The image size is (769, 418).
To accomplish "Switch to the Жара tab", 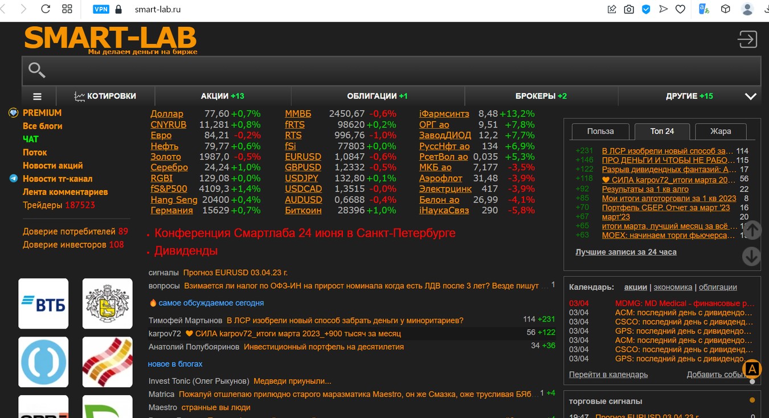I will click(x=721, y=131).
